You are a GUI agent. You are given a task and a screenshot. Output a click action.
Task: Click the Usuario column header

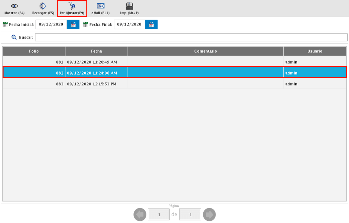(x=314, y=51)
